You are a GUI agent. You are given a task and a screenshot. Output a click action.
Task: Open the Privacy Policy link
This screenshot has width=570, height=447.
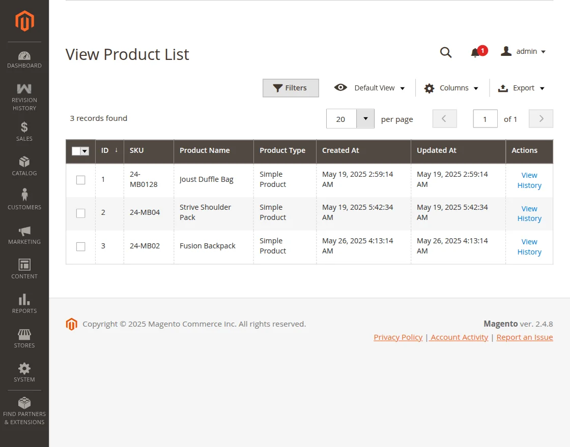pyautogui.click(x=397, y=337)
